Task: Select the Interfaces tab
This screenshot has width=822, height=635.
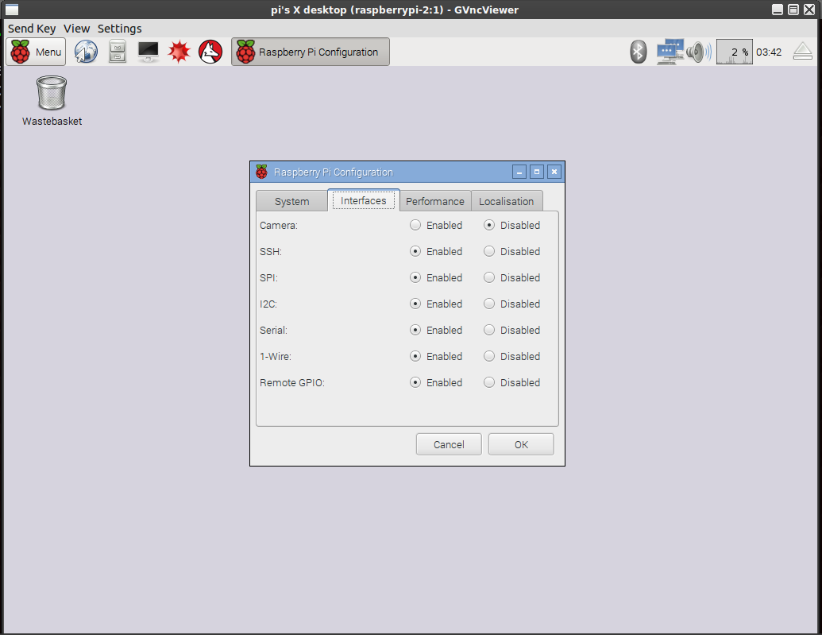Action: (363, 200)
